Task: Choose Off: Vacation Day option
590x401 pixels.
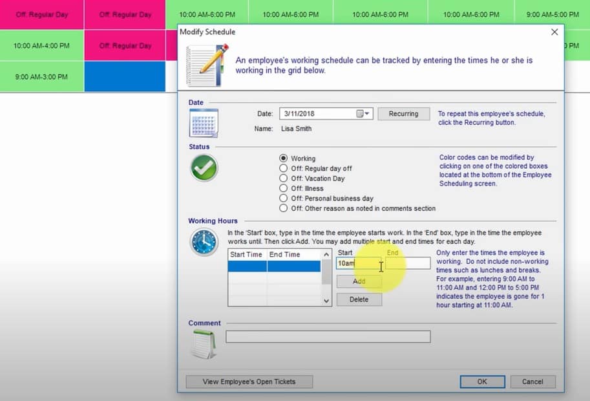Action: [x=283, y=178]
